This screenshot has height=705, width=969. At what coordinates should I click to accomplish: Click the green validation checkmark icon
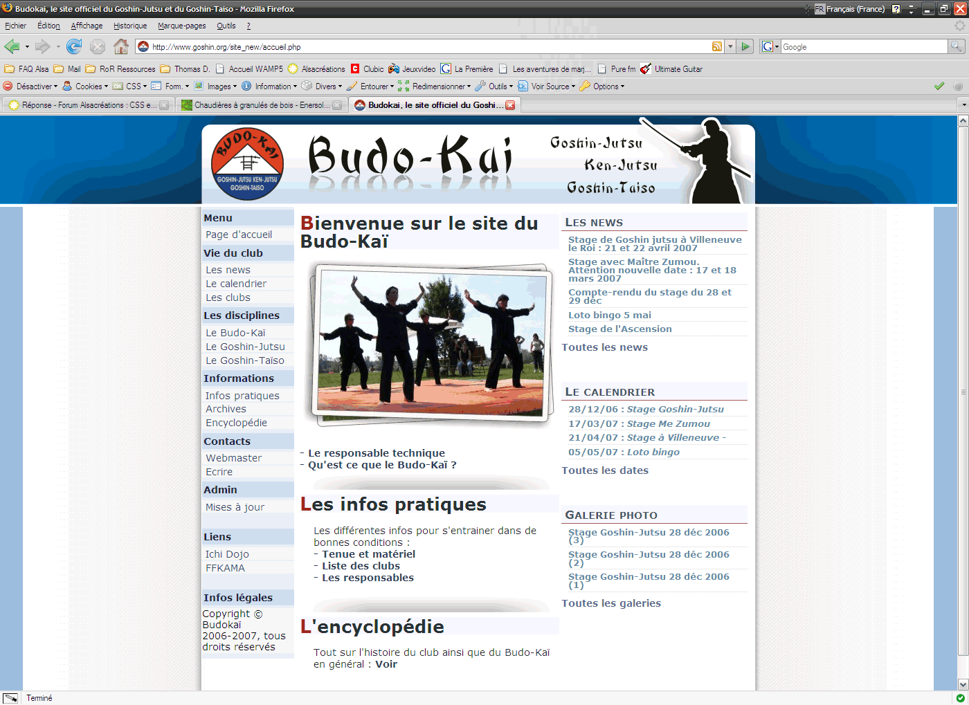pyautogui.click(x=939, y=86)
